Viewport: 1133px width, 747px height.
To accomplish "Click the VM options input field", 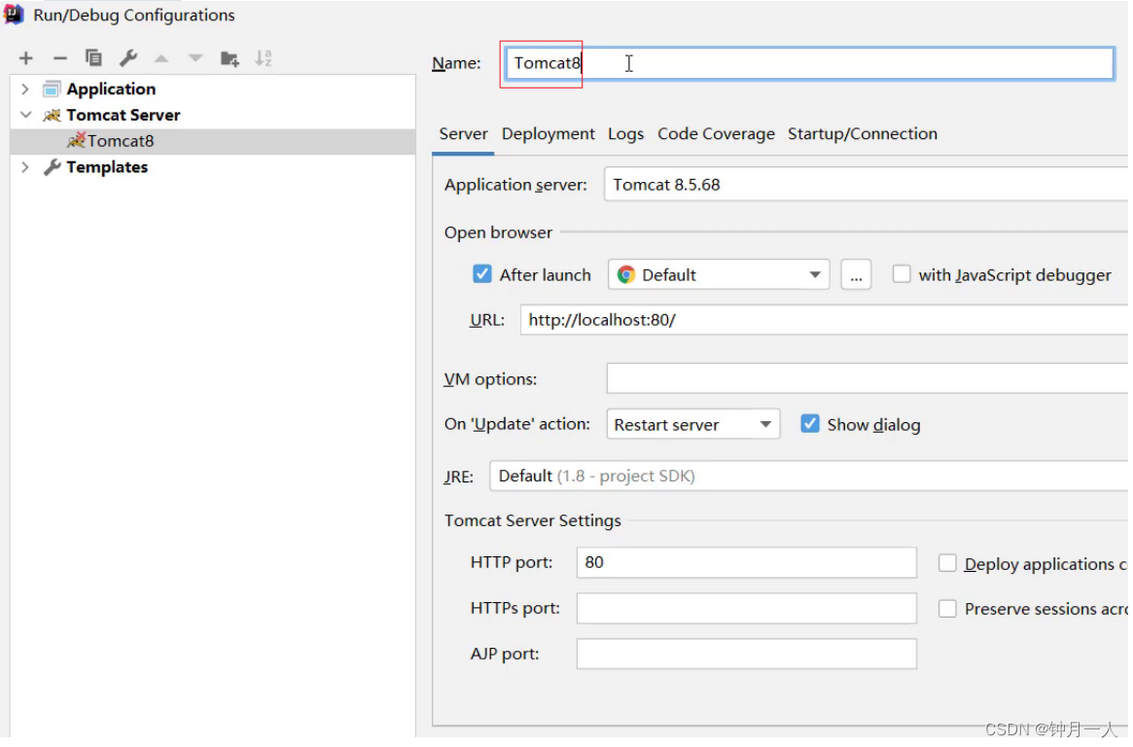I will pyautogui.click(x=867, y=379).
